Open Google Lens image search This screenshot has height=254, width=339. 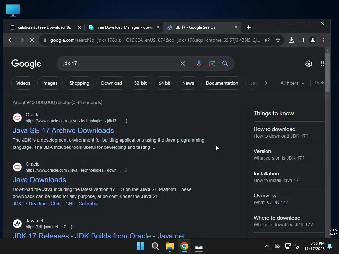[212, 63]
